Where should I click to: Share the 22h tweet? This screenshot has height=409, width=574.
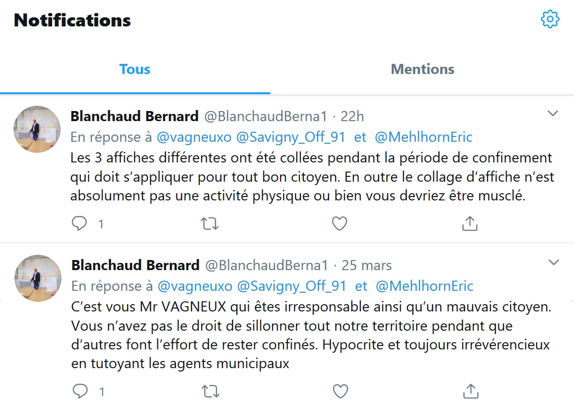(x=470, y=223)
